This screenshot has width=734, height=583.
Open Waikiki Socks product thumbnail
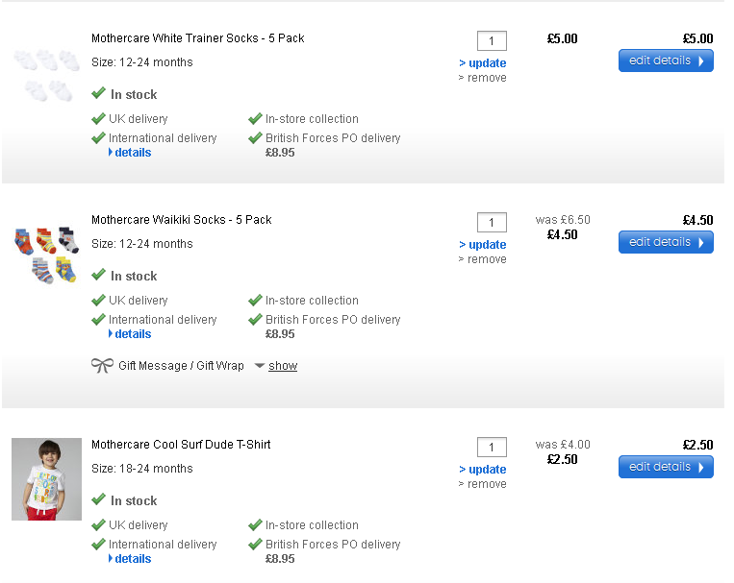46,255
